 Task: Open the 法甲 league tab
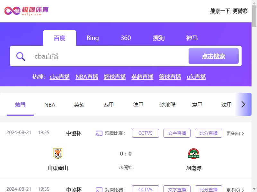(x=227, y=105)
